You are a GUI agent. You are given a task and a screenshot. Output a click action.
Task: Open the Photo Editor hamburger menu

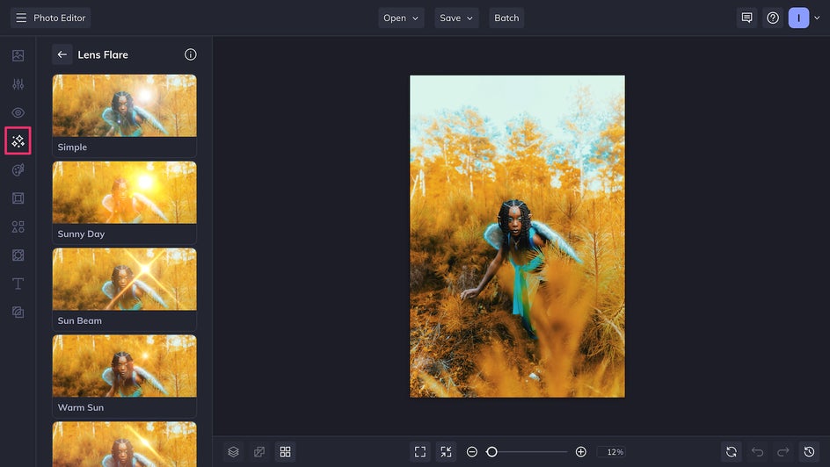(21, 18)
